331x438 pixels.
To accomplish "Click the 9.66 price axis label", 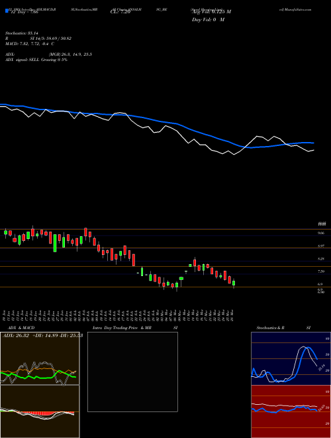I will (x=321, y=233).
